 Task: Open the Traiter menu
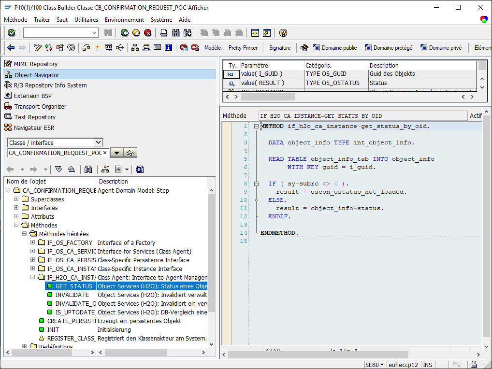[x=42, y=20]
